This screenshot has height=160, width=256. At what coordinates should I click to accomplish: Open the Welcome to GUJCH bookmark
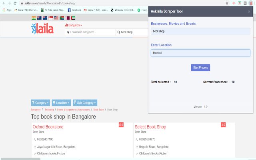123,10
